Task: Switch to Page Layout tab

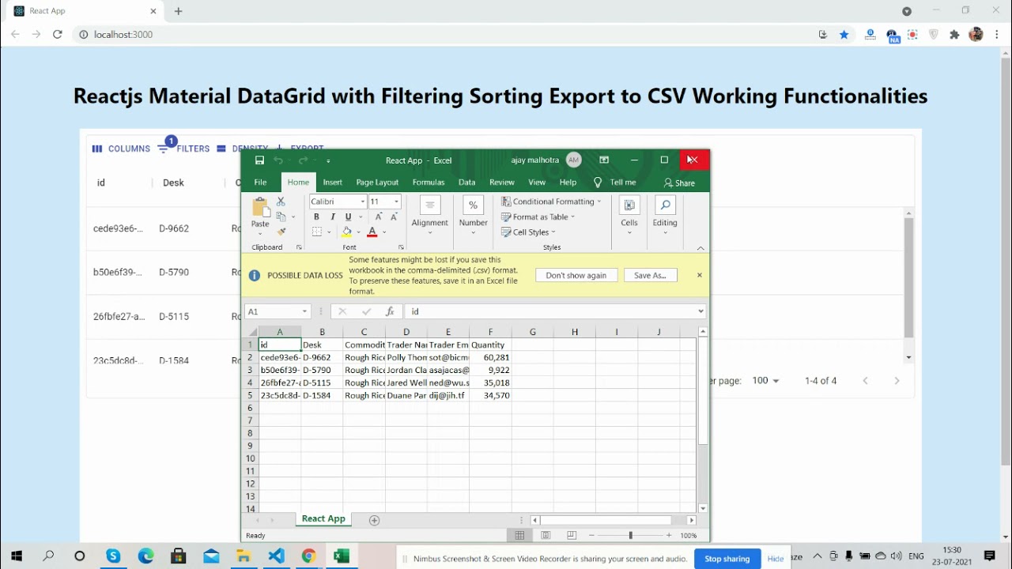Action: tap(377, 183)
